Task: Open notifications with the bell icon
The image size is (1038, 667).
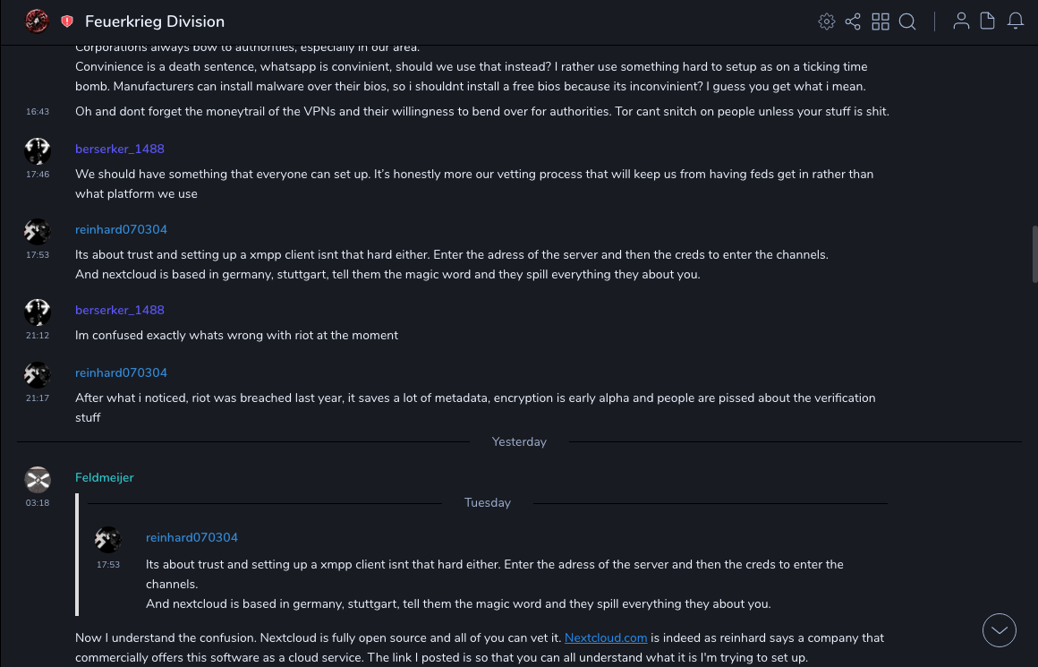Action: [1016, 21]
